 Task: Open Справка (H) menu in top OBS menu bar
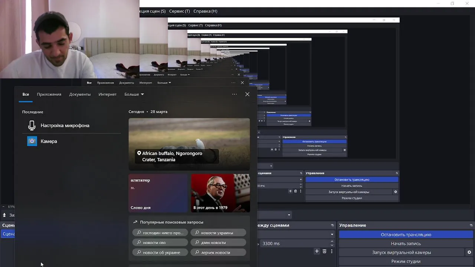coord(205,11)
